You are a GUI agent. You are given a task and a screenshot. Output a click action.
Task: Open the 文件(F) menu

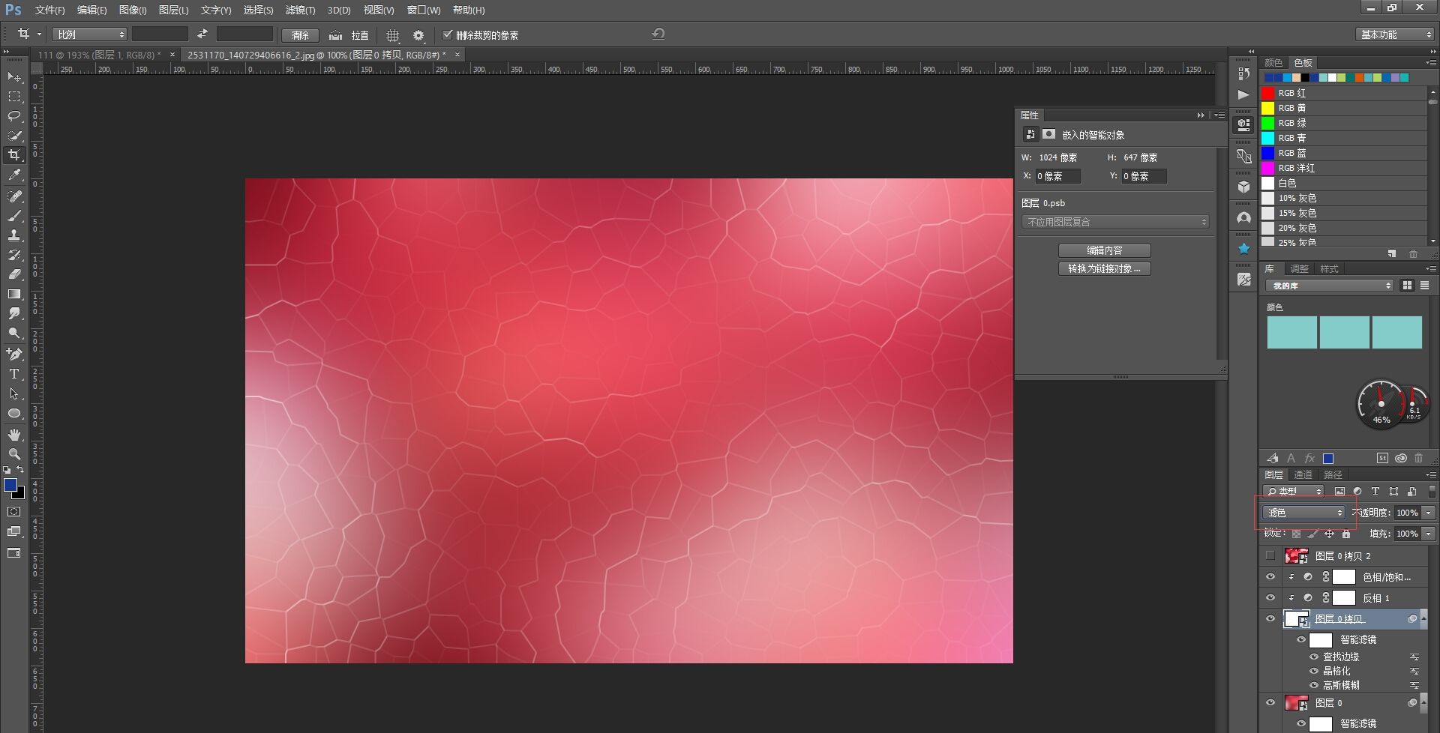tap(49, 10)
